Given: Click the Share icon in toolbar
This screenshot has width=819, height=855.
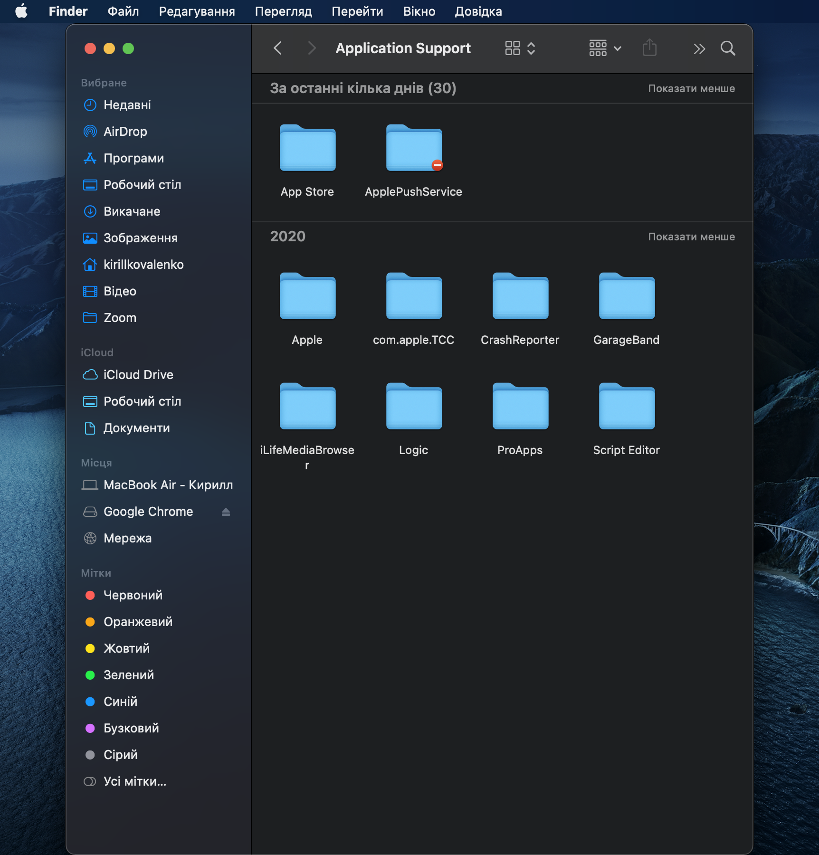Looking at the screenshot, I should click(649, 48).
